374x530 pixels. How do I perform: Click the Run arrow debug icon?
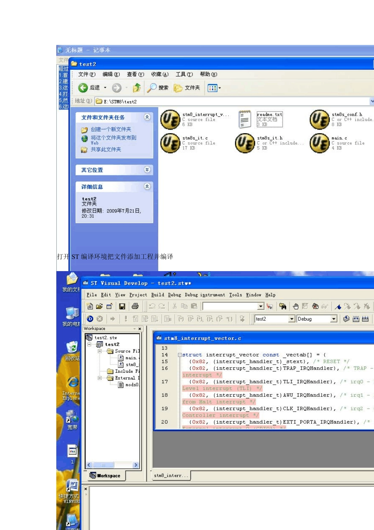[x=113, y=319]
